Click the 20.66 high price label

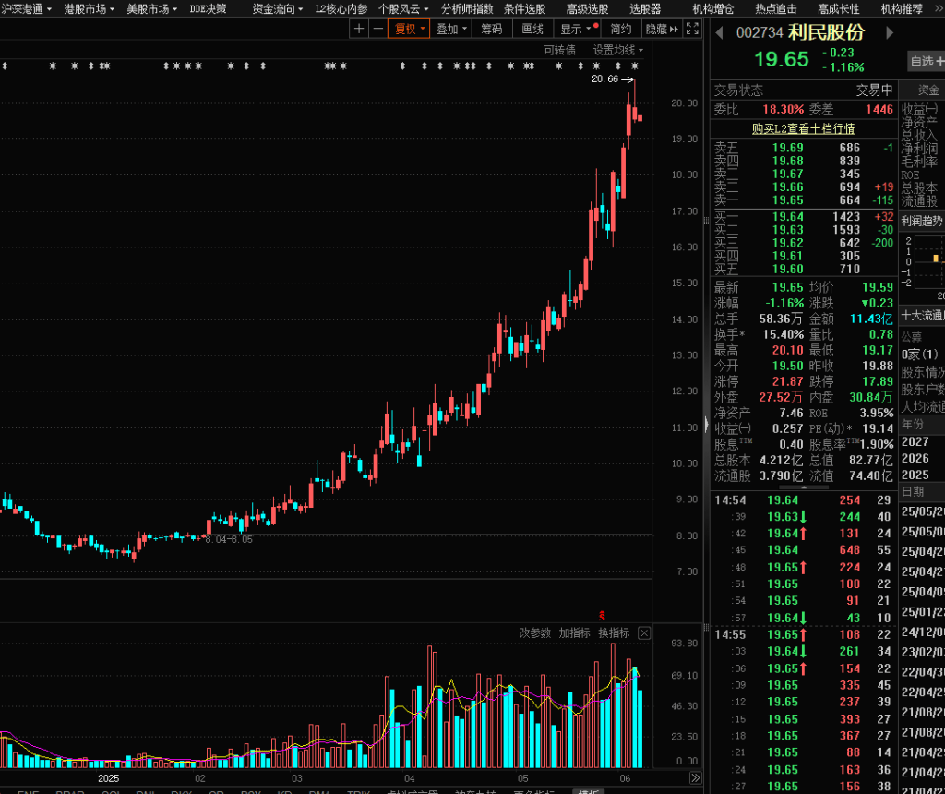point(604,79)
